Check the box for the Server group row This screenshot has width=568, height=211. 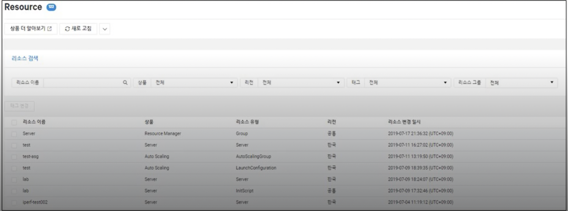coord(14,134)
